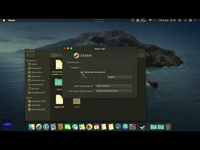This screenshot has height=150, width=200.
Task: Open the Mail stamp icon in Dock
Action: (x=53, y=127)
